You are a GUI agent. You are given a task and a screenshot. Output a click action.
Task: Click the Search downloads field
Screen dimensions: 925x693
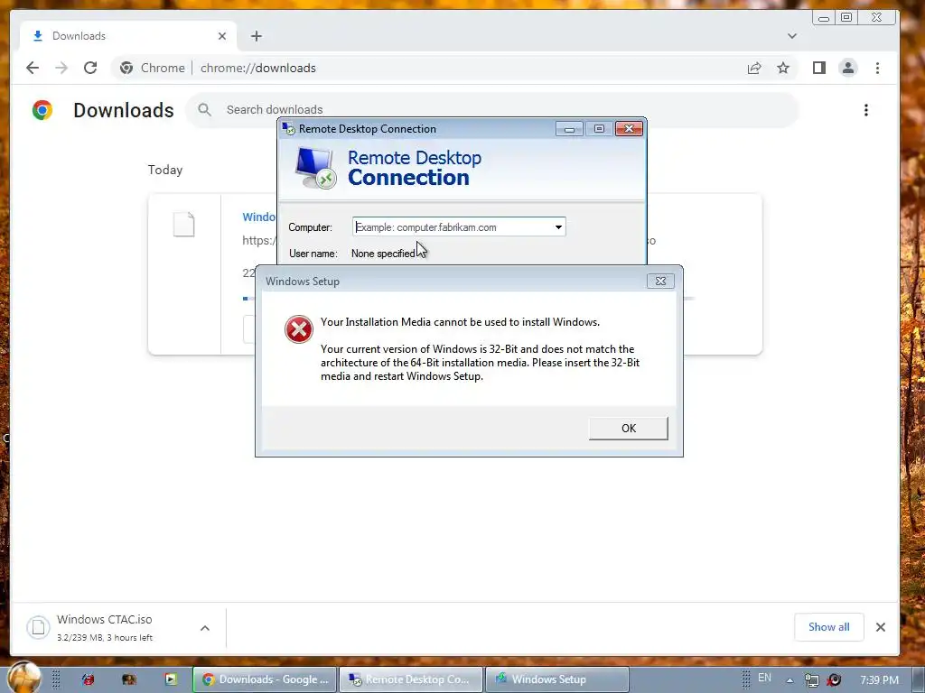coord(492,109)
